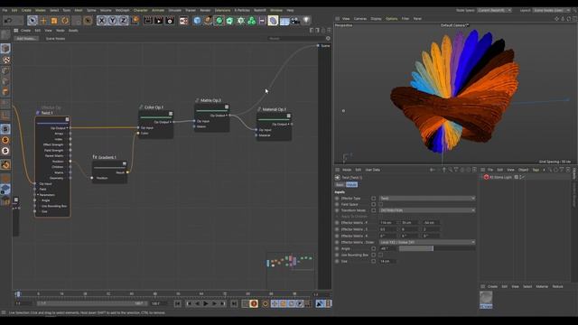Add a Camera from the toolbar
The height and width of the screenshot is (325, 578).
coord(295,21)
